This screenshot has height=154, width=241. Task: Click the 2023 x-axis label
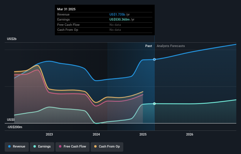[x=49, y=135]
